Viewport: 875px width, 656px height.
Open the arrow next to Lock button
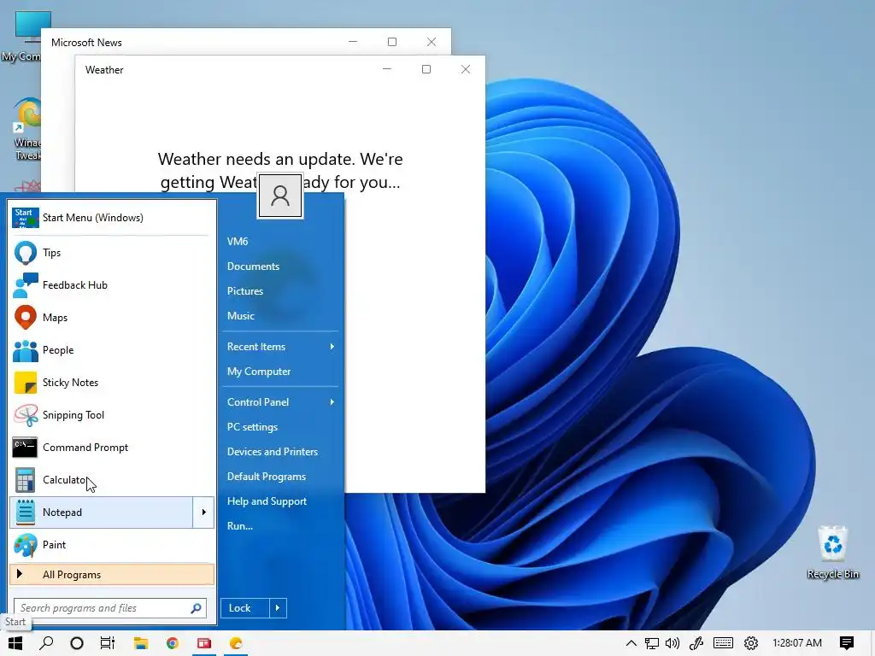pos(278,608)
